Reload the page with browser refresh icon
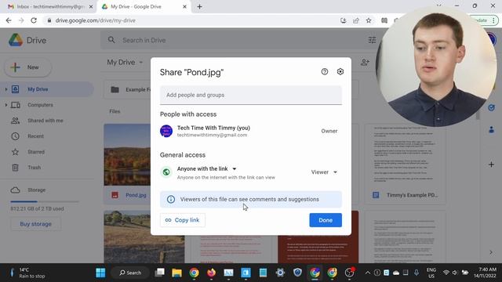This screenshot has width=502, height=282. tap(34, 20)
